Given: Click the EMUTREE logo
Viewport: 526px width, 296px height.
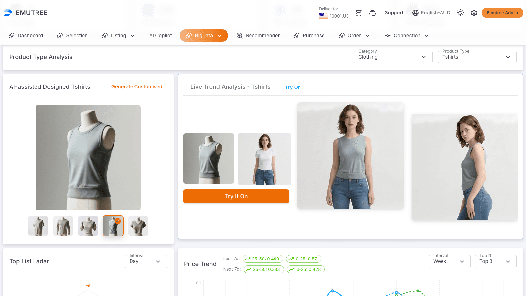Looking at the screenshot, I should point(26,13).
